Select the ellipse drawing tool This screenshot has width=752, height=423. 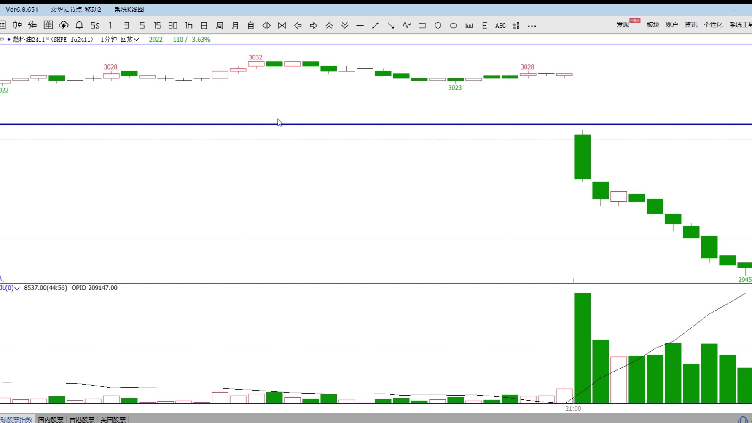(453, 25)
